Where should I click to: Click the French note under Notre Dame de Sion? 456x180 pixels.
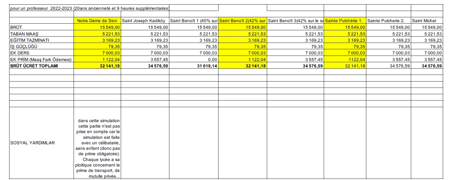click(x=97, y=148)
